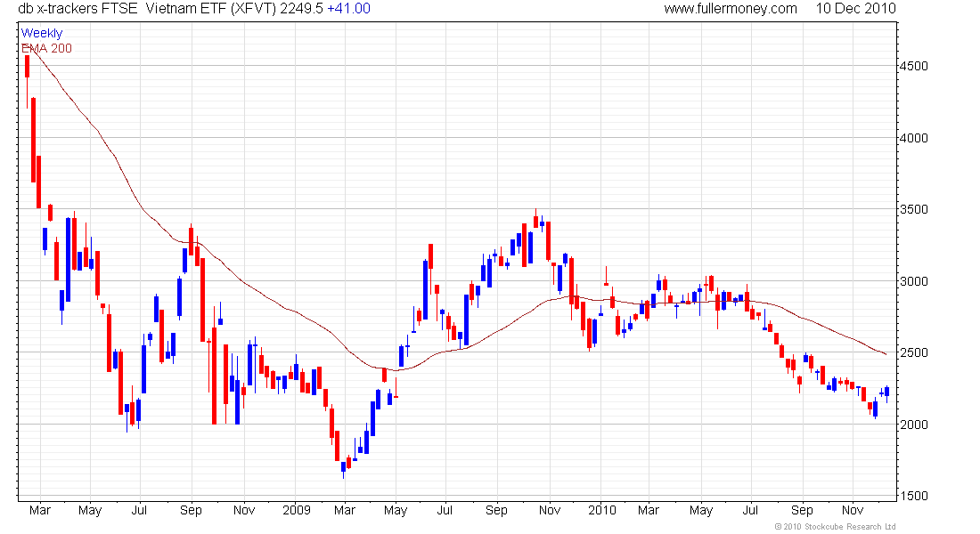Click the first 'Nov' label on the time axis
The width and height of the screenshot is (980, 534).
[x=244, y=510]
